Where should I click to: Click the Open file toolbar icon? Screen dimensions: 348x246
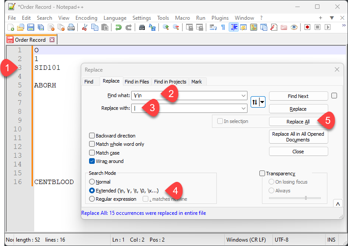point(21,27)
